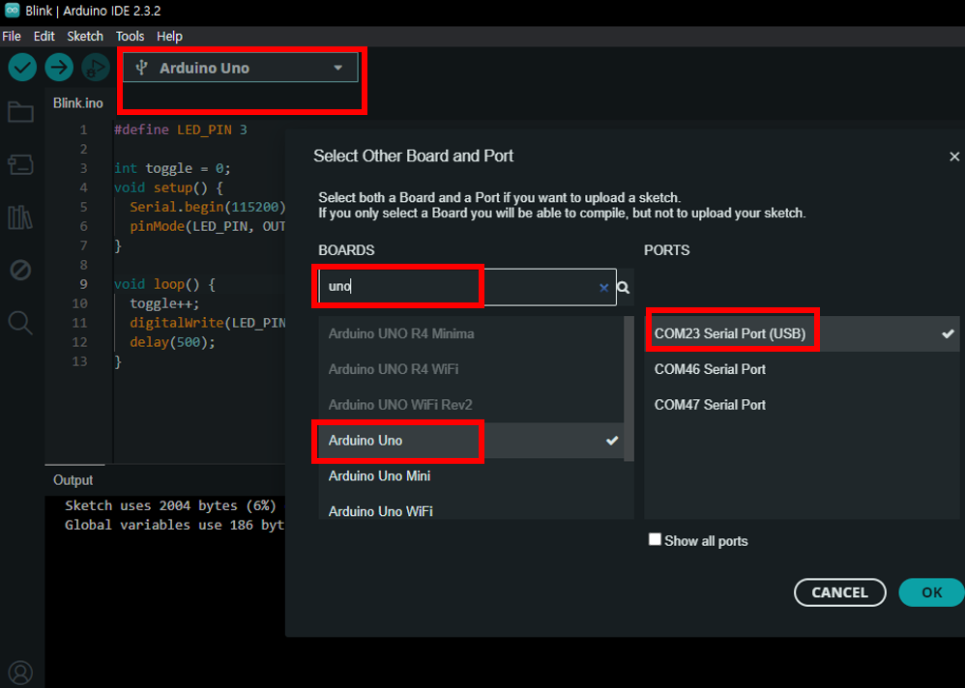Click the int toggle = 0; code line
Viewport: 965px width, 688px height.
tap(173, 168)
